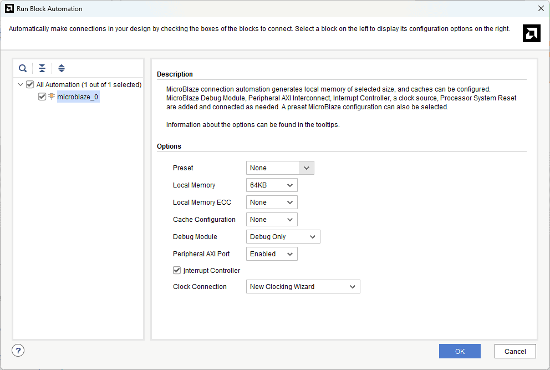Collapse the All Automation tree node

coord(21,85)
